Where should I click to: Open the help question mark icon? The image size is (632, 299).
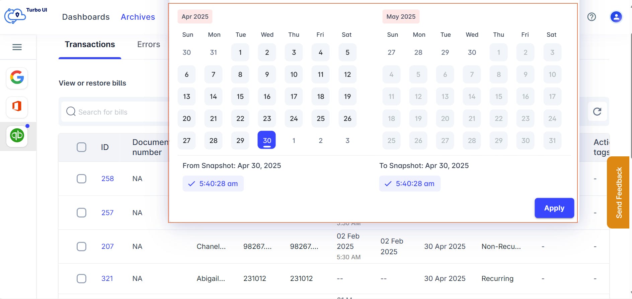pos(591,17)
